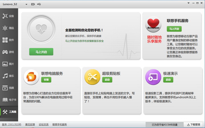The height and width of the screenshot is (128, 205).
Task: Click the 联想电脑服务 card title
Action: [52, 73]
